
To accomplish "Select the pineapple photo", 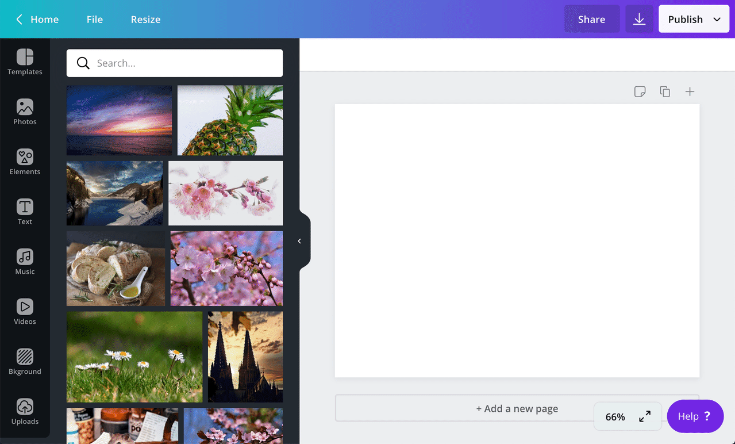I will click(230, 120).
